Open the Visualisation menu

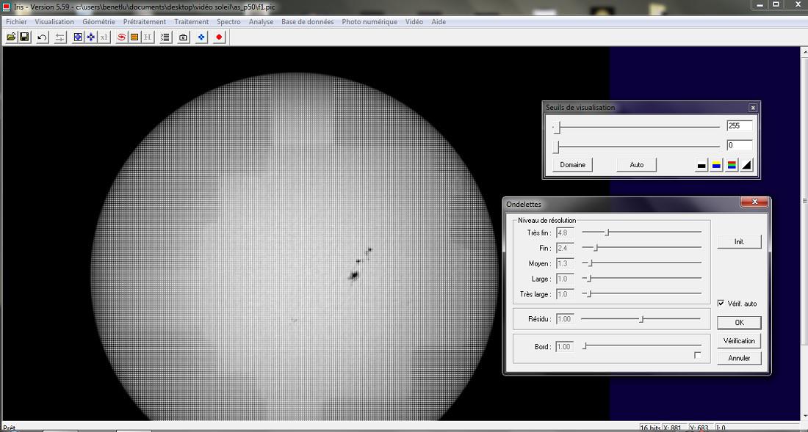54,21
